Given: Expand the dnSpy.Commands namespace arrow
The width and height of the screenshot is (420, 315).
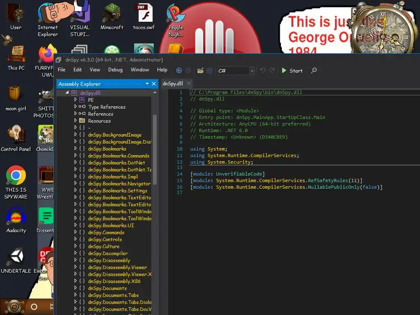Looking at the screenshot, I should 75,232.
